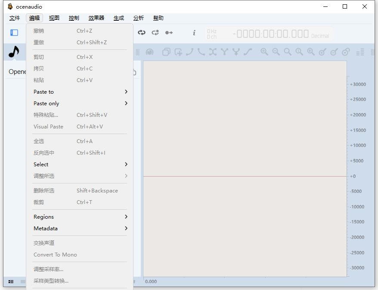Click the round knob icon in effects toolbar
The image size is (378, 290).
tap(149, 52)
